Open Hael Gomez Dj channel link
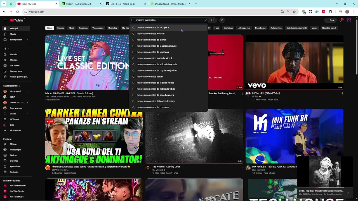This screenshot has width=358, height=201. 259,170
